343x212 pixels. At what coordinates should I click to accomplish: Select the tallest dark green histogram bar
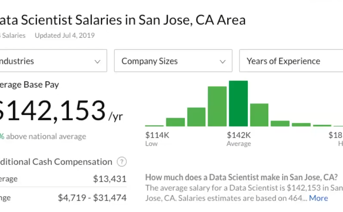point(238,103)
